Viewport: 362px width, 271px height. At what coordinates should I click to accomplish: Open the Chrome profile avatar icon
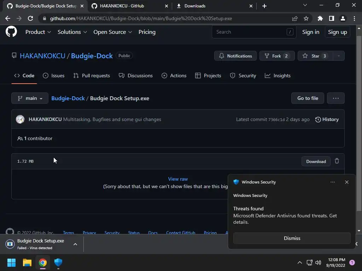[x=343, y=18]
